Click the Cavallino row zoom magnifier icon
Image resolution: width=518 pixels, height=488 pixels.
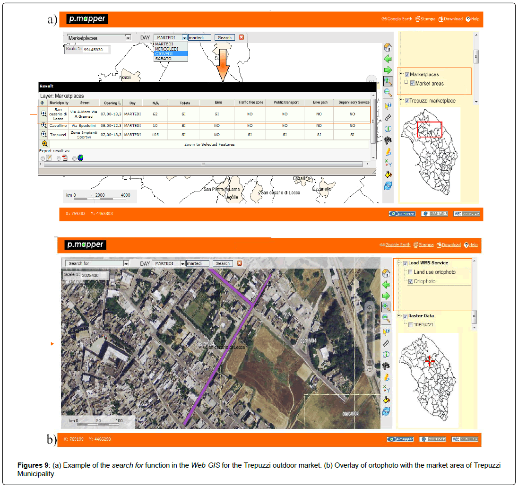(43, 125)
